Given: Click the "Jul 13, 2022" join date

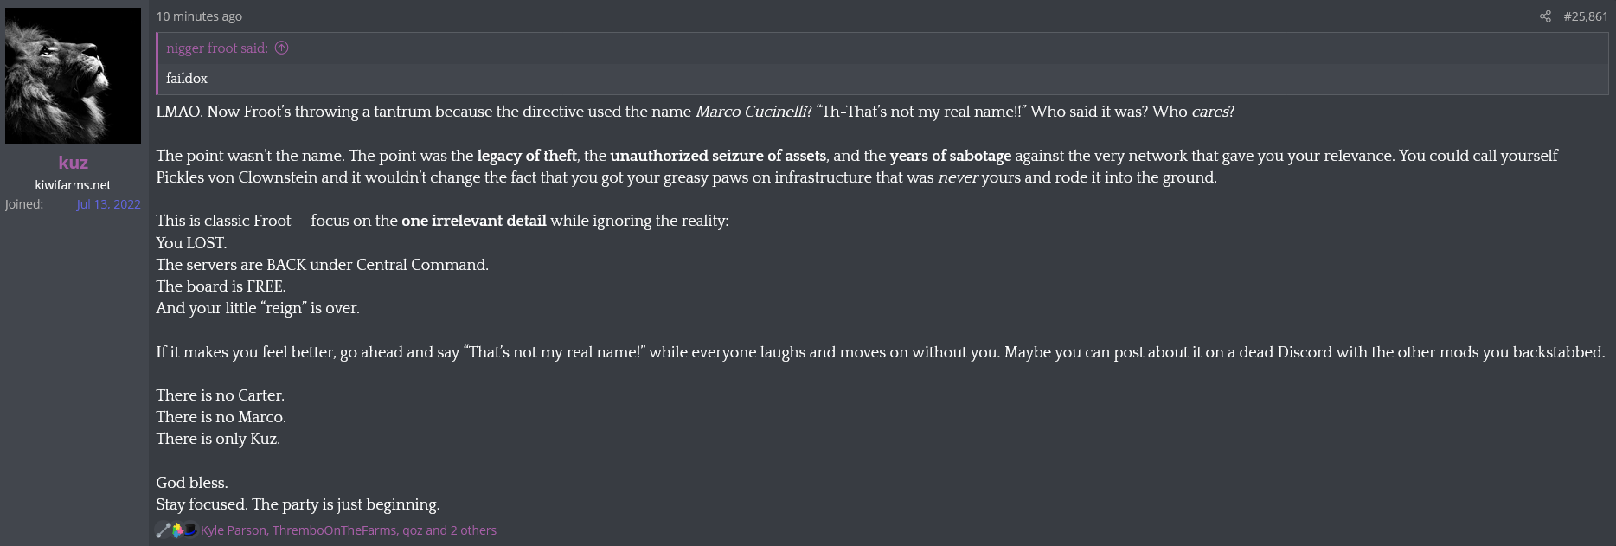Looking at the screenshot, I should pos(108,204).
